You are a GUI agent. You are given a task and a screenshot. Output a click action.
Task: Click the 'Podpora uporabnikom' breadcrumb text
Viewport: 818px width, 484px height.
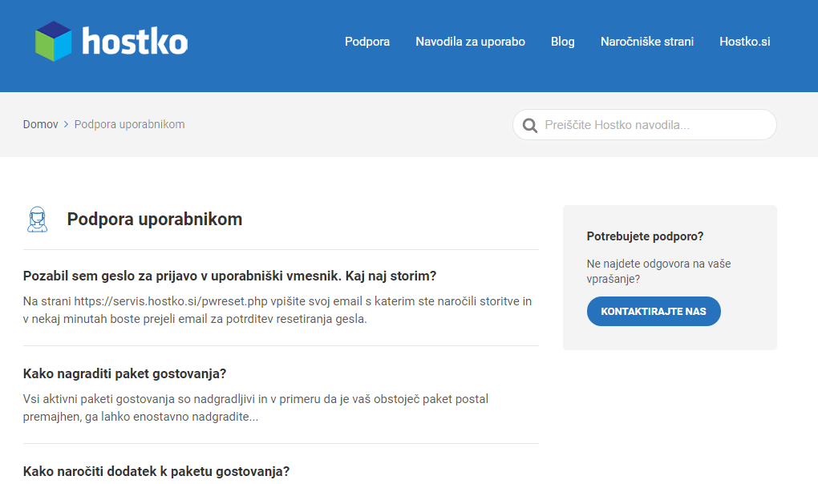click(129, 124)
